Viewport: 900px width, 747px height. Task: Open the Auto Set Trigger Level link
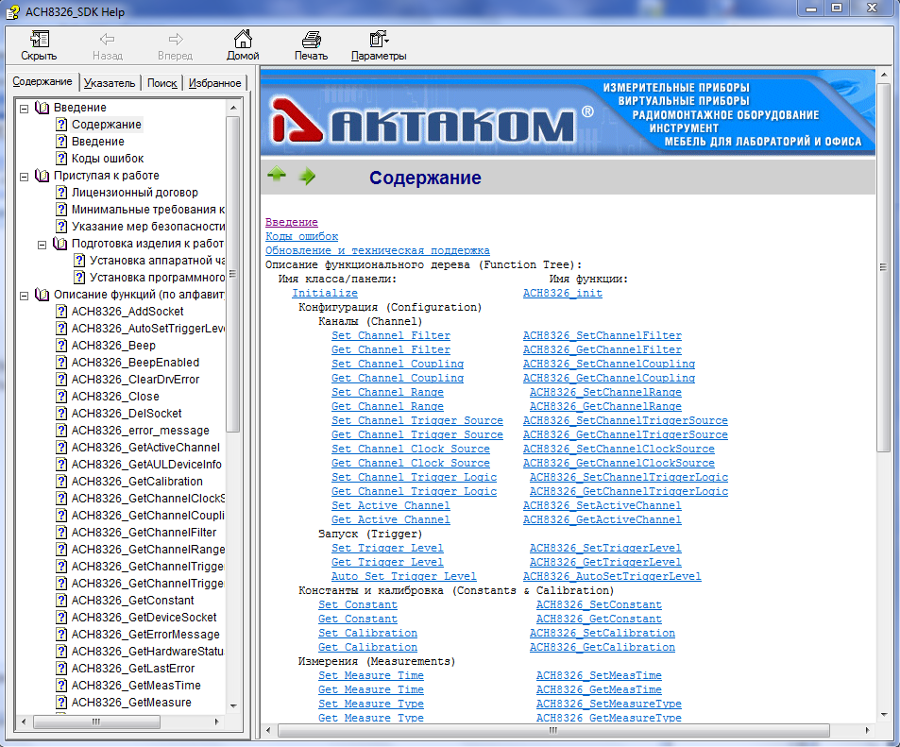pyautogui.click(x=403, y=576)
